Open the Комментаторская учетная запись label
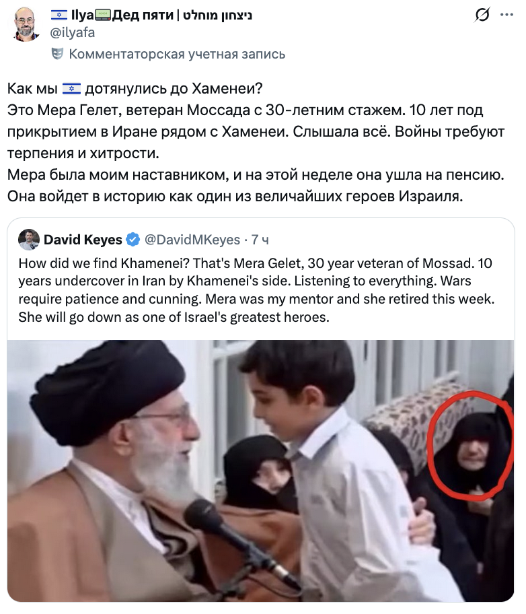This screenshot has width=526, height=614. [x=177, y=54]
